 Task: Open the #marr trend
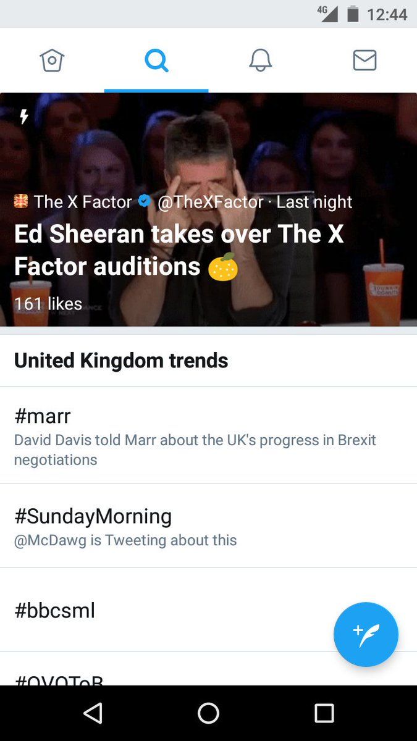[x=43, y=416]
